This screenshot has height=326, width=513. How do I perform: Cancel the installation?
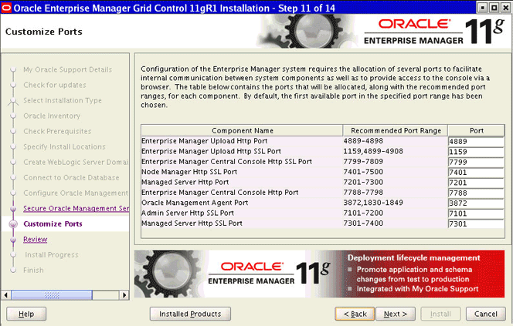(x=485, y=314)
